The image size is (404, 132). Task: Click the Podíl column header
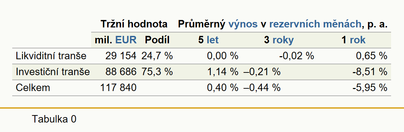[157, 40]
